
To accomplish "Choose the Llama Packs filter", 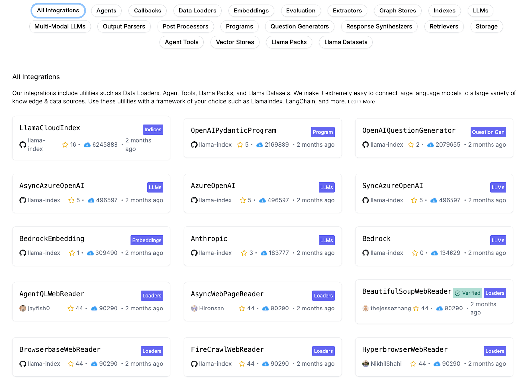I will (x=289, y=42).
